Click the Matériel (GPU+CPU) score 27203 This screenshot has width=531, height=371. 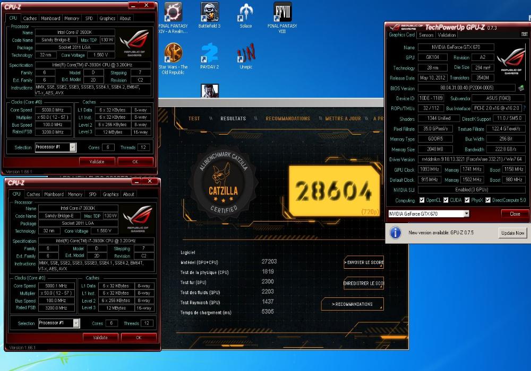tap(269, 261)
